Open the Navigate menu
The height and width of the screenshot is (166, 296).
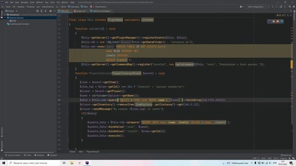25,2
